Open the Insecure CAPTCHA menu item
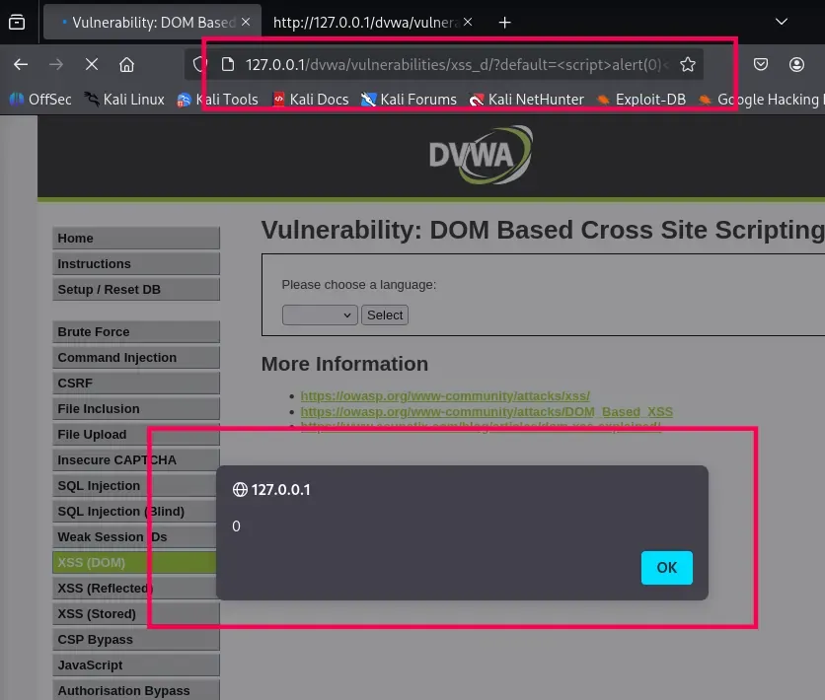 click(136, 459)
